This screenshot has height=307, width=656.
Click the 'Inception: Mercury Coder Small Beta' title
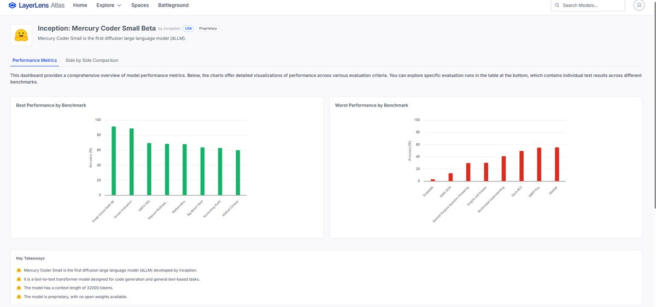point(97,28)
